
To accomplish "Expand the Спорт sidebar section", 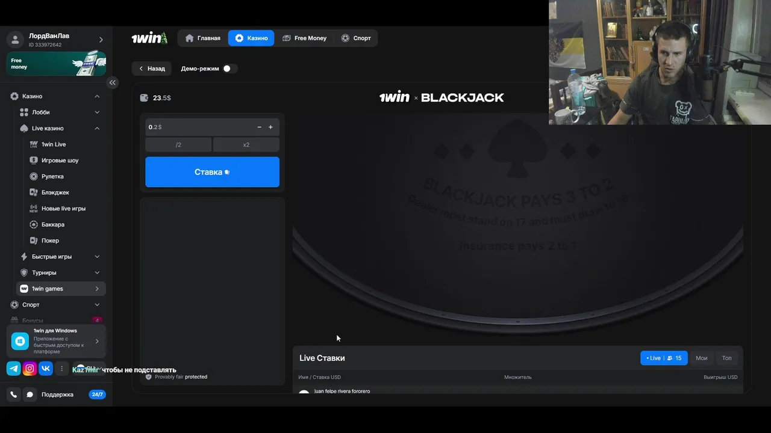I will click(x=97, y=305).
